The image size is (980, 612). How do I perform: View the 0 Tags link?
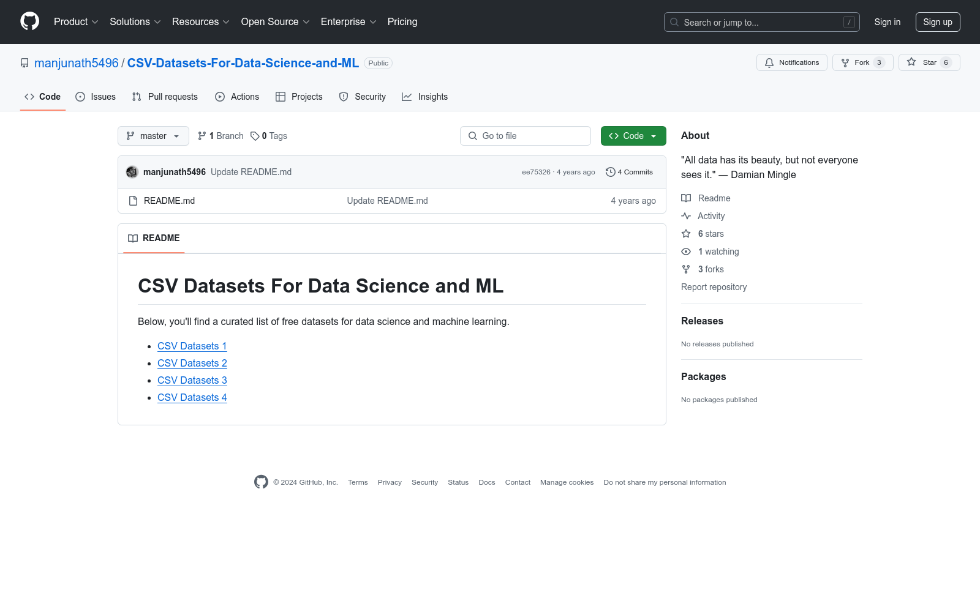pos(269,136)
